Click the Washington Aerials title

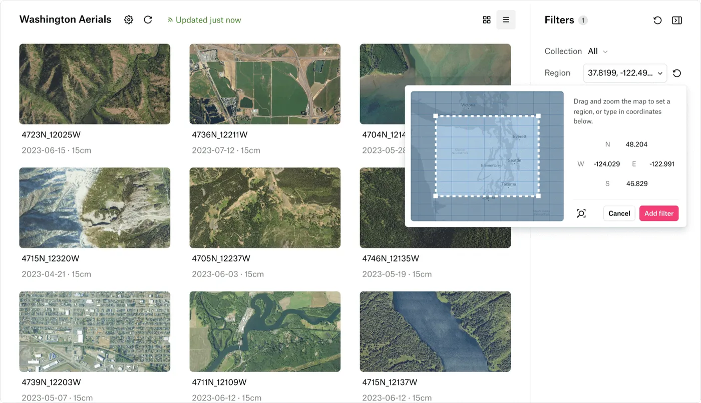65,19
